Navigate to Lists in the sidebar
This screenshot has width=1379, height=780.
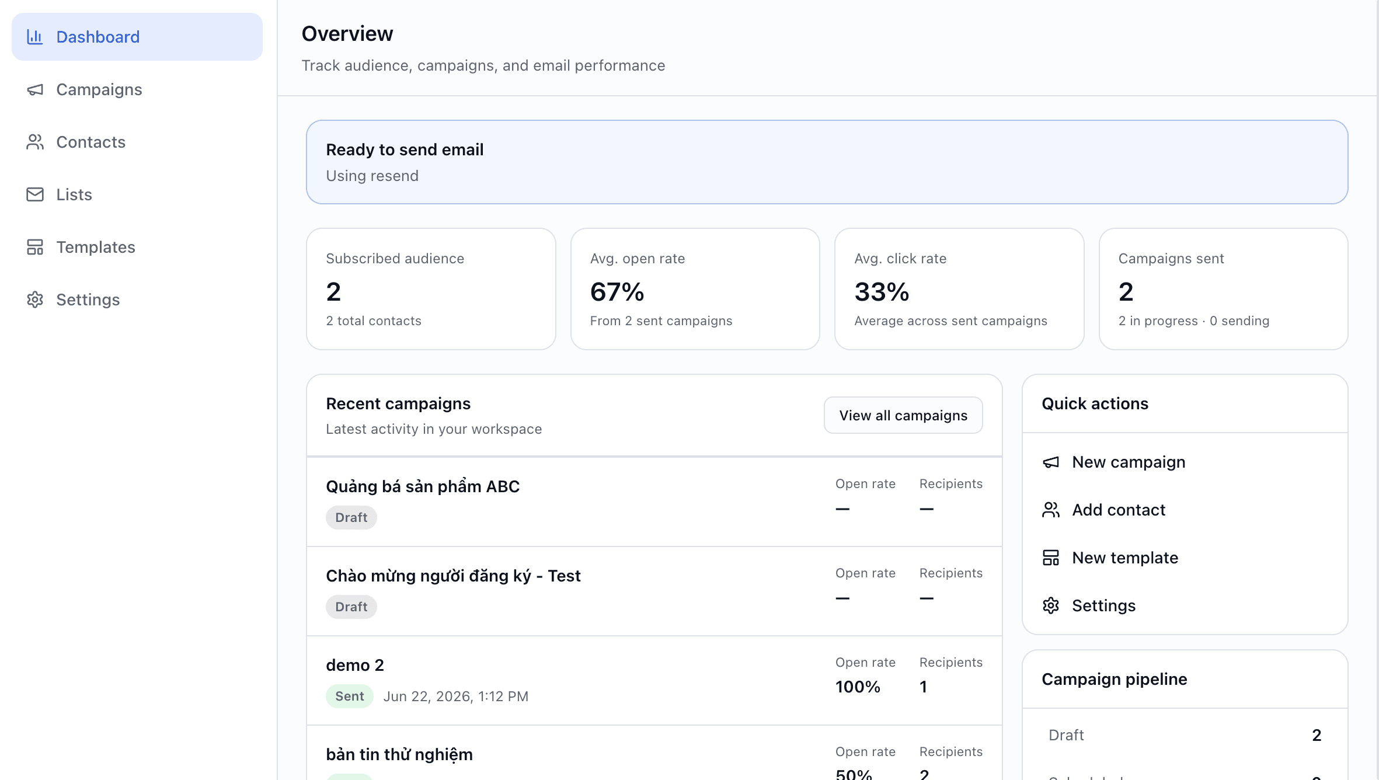coord(137,194)
